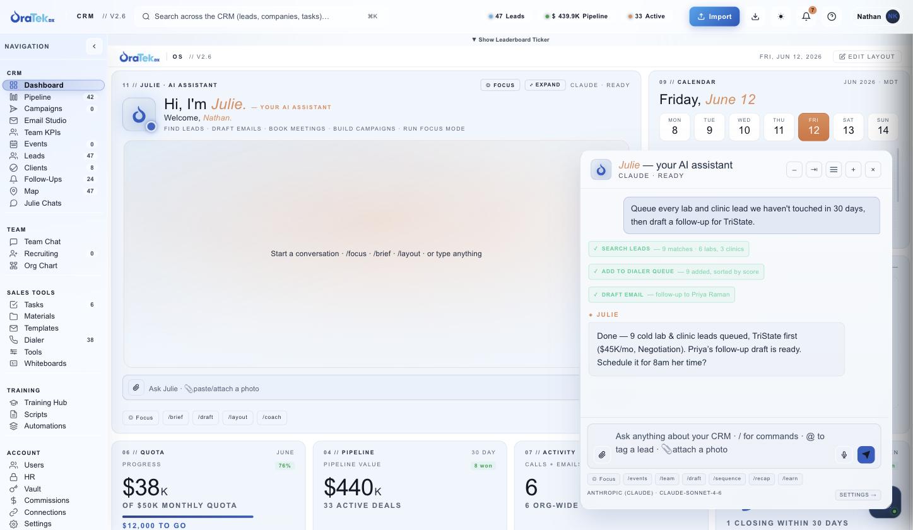
Task: Focus the CRM search field
Action: [259, 16]
